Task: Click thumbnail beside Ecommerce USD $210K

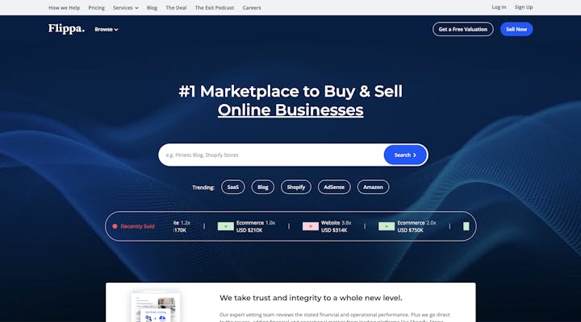Action: [226, 226]
